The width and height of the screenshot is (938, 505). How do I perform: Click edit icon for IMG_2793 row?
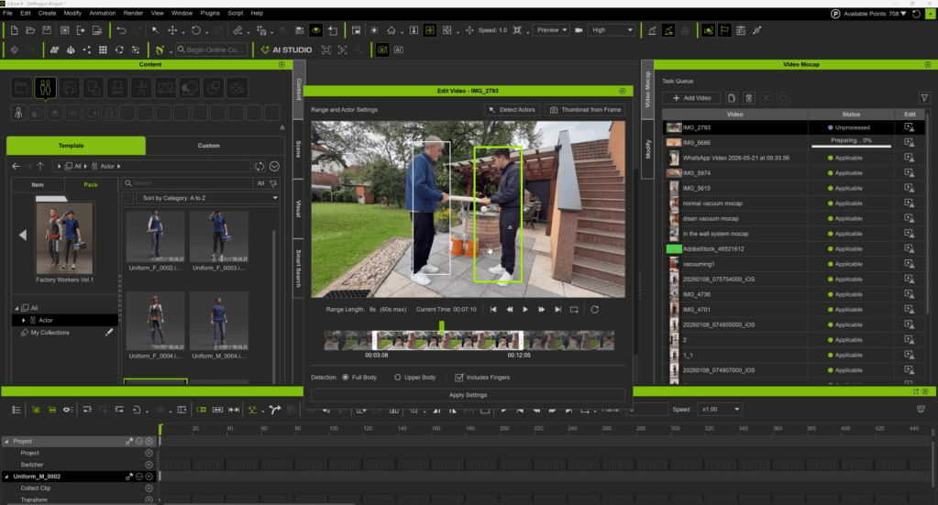click(x=910, y=127)
